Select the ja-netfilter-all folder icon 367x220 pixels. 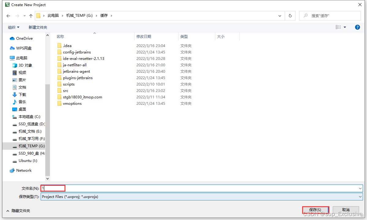[x=59, y=65]
